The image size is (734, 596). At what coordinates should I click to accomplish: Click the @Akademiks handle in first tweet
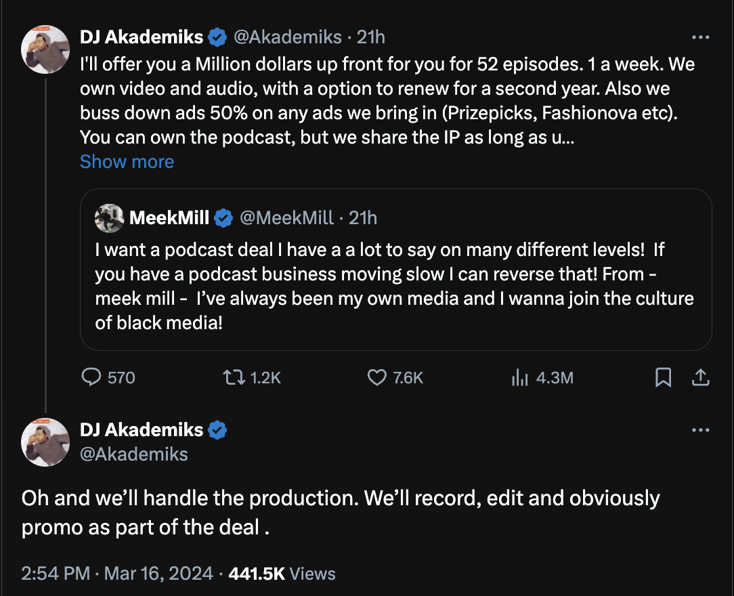click(288, 37)
